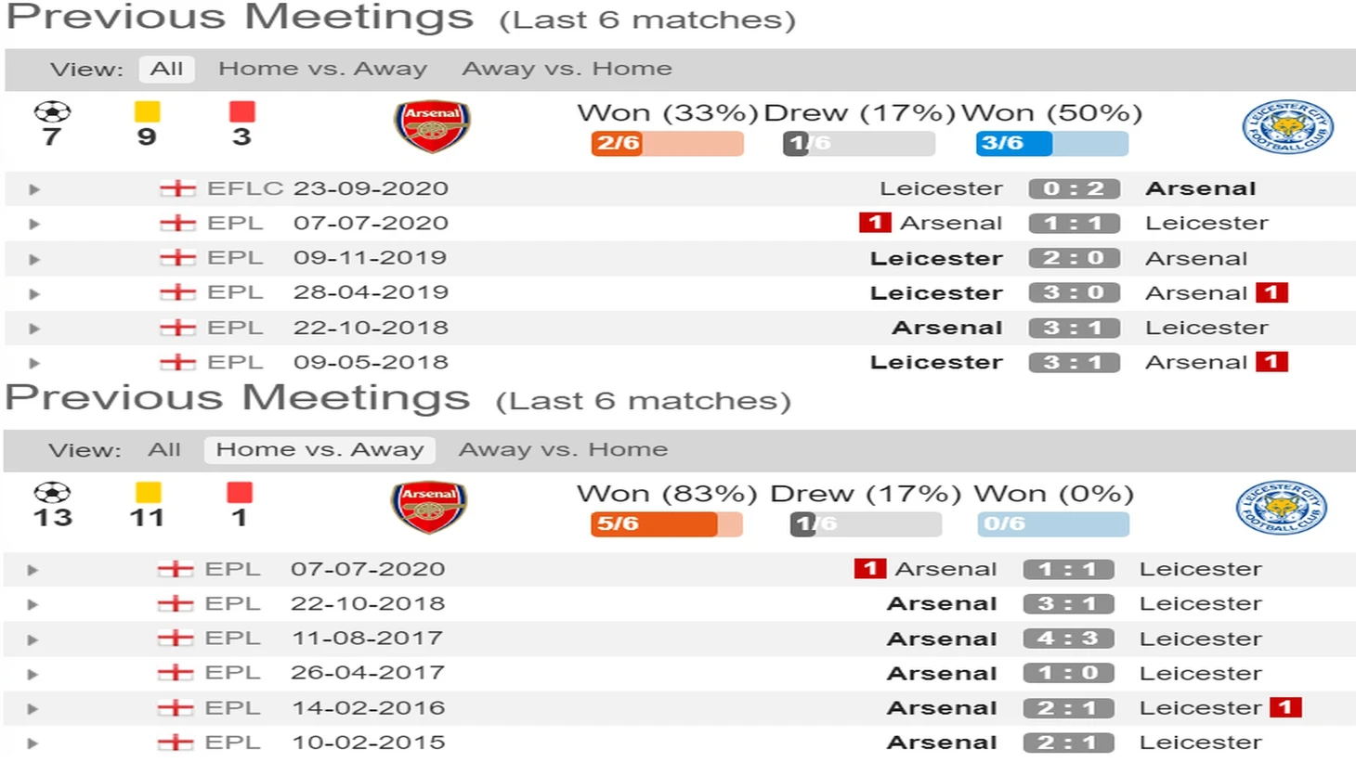Click the Arsenal crest in the bottom panel

(x=428, y=508)
